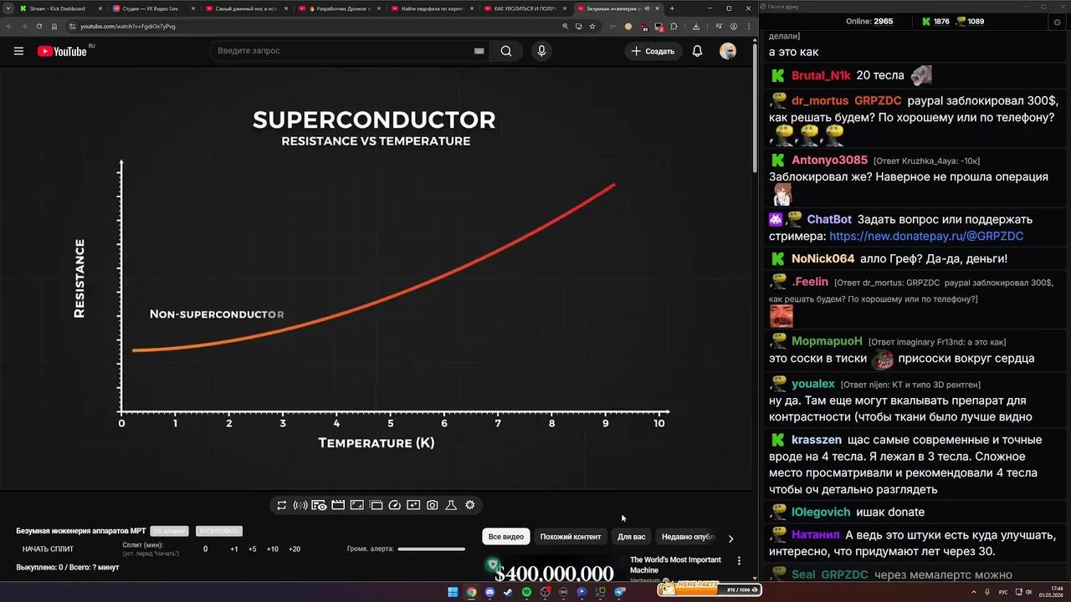Image resolution: width=1071 pixels, height=602 pixels.
Task: Click the flask icon in player toolbar
Action: tap(451, 505)
